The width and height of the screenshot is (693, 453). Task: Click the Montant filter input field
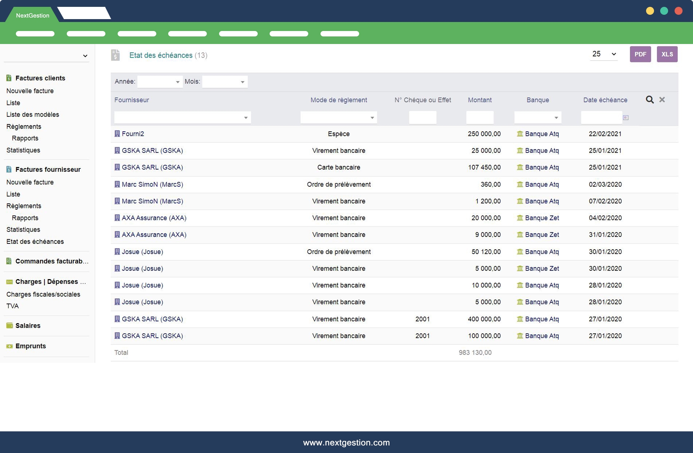480,118
